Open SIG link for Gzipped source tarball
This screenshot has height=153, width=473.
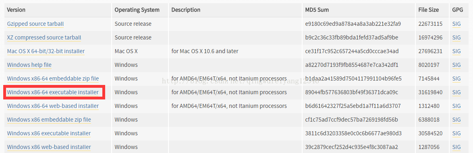click(456, 24)
